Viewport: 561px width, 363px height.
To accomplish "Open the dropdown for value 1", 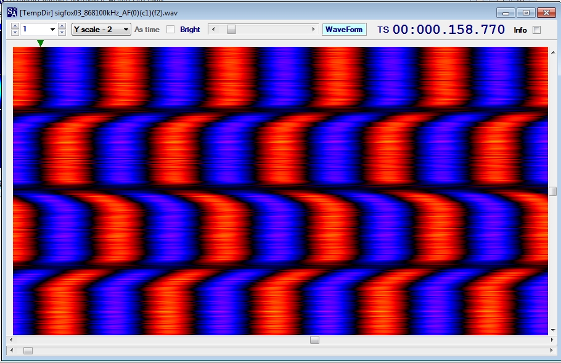I will 52,30.
